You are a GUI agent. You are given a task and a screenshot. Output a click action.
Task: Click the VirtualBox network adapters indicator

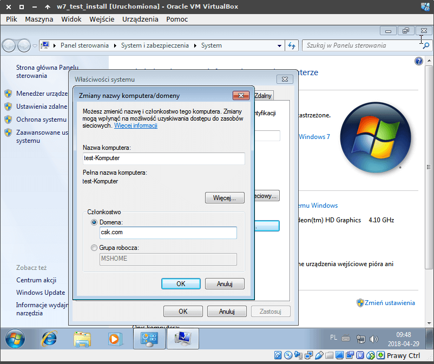(x=308, y=355)
